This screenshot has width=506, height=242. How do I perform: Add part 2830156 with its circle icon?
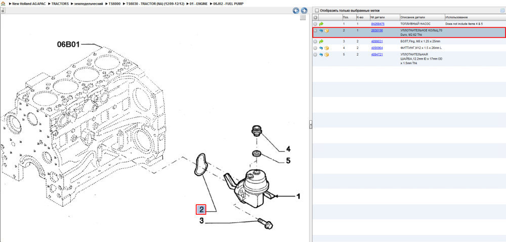click(315, 31)
